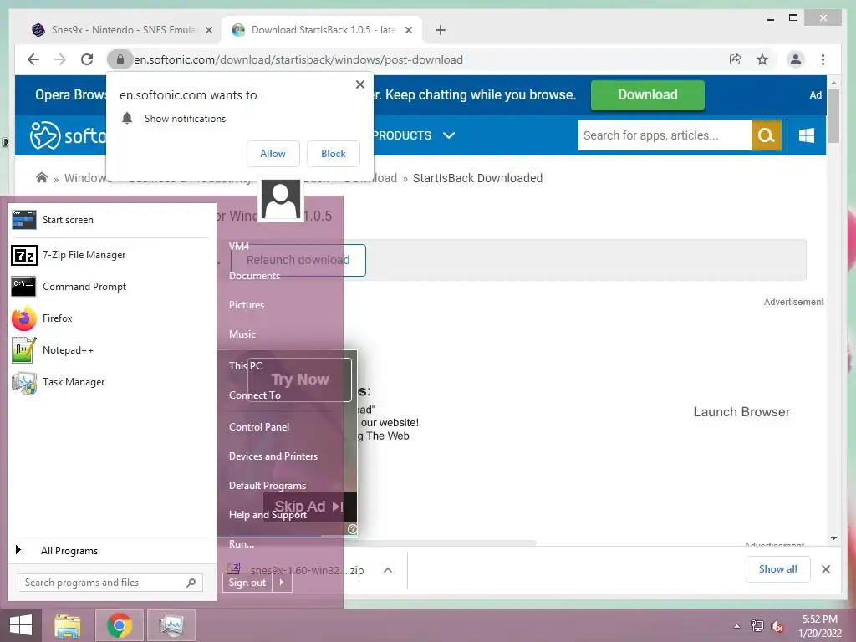Switch to the Snes9x tab
This screenshot has height=642, width=856.
point(123,30)
